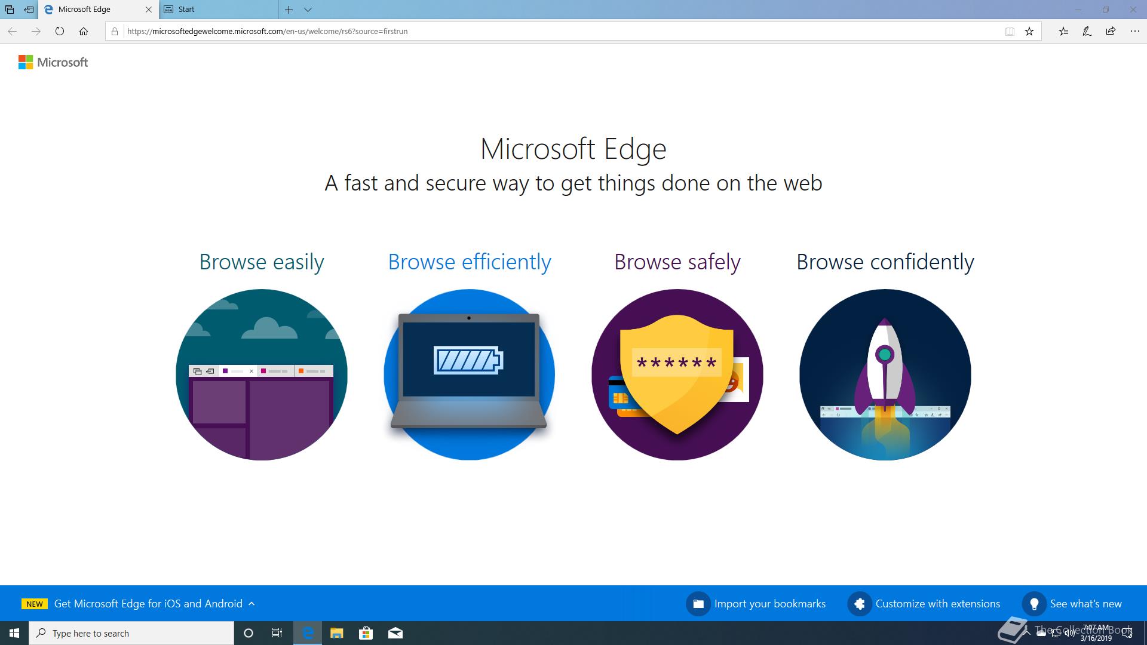Click the Microsoft logo
The width and height of the screenshot is (1147, 645).
53,62
